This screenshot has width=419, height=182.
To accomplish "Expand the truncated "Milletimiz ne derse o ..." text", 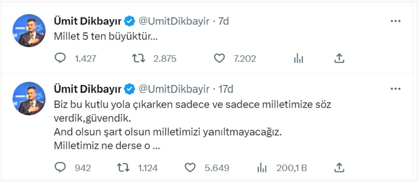I will [x=156, y=146].
